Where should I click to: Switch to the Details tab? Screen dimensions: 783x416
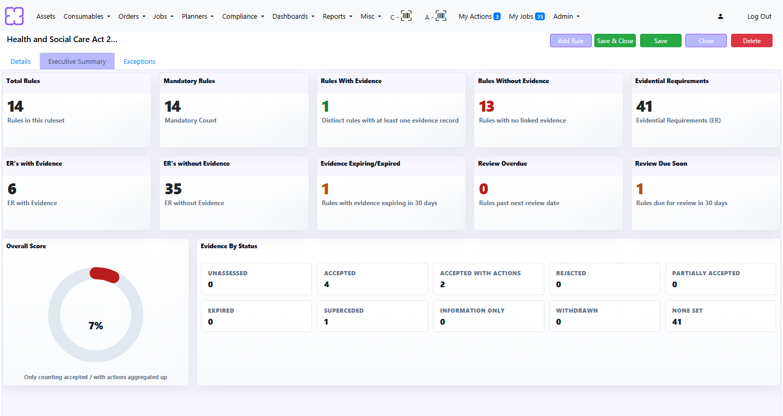pyautogui.click(x=21, y=61)
